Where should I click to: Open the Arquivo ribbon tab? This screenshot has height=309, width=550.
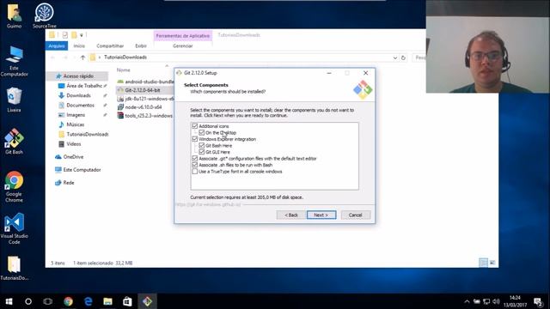pyautogui.click(x=57, y=45)
